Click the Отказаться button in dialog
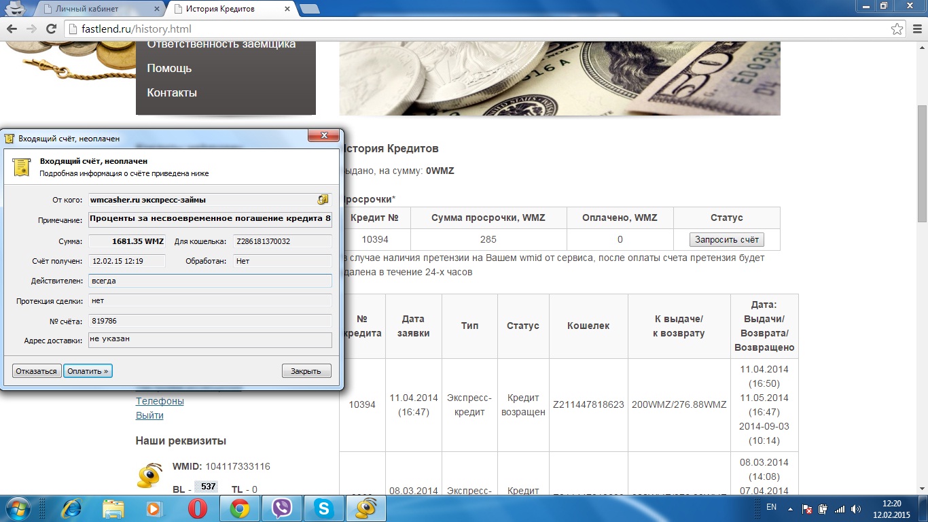Screen dimensions: 928x522 (37, 371)
